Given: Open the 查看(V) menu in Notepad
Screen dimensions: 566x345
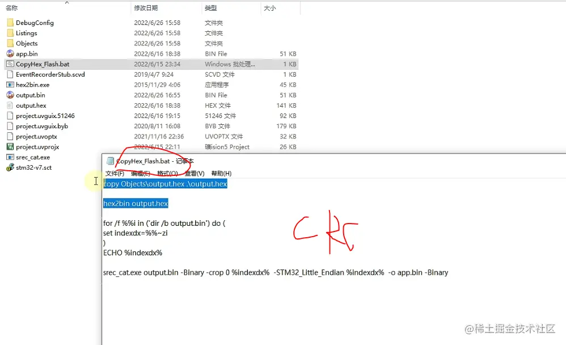Looking at the screenshot, I should point(195,174).
